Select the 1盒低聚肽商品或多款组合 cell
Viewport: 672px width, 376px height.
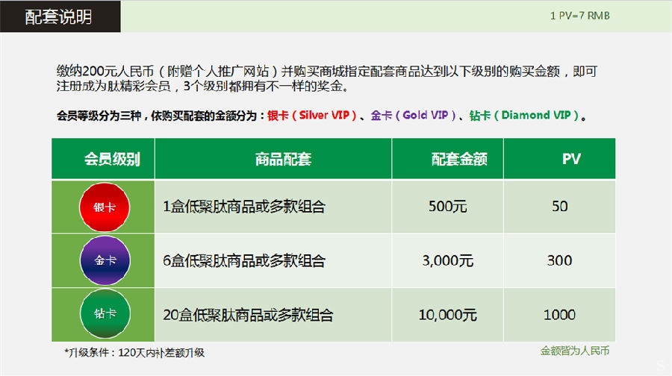pyautogui.click(x=244, y=207)
